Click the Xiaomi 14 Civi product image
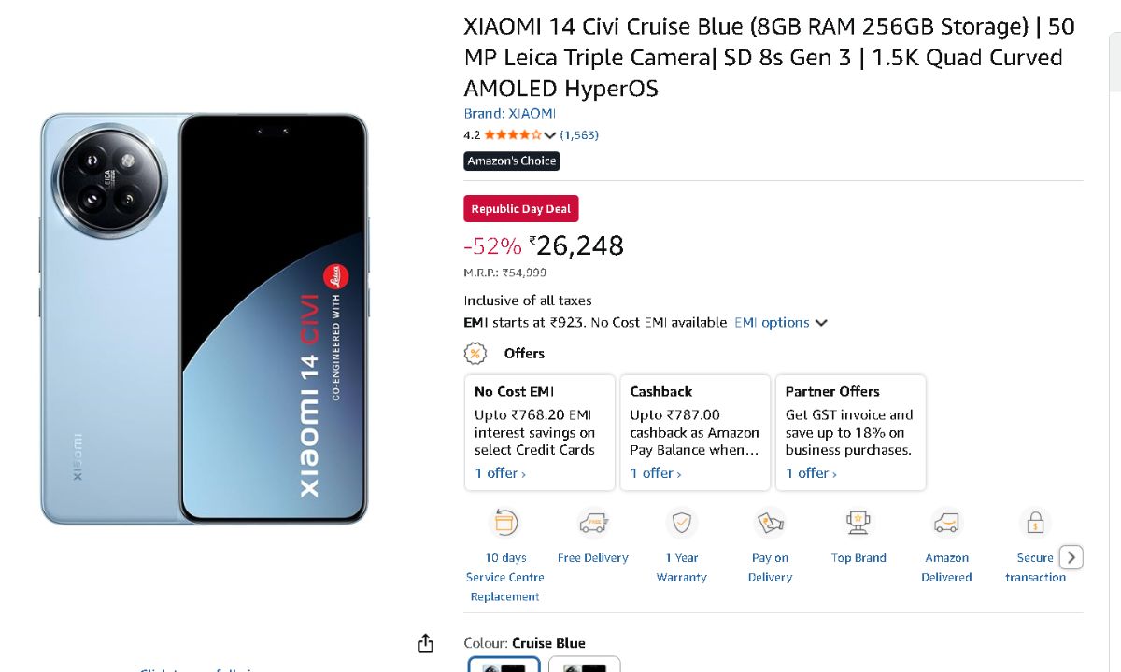The image size is (1121, 672). (x=205, y=318)
